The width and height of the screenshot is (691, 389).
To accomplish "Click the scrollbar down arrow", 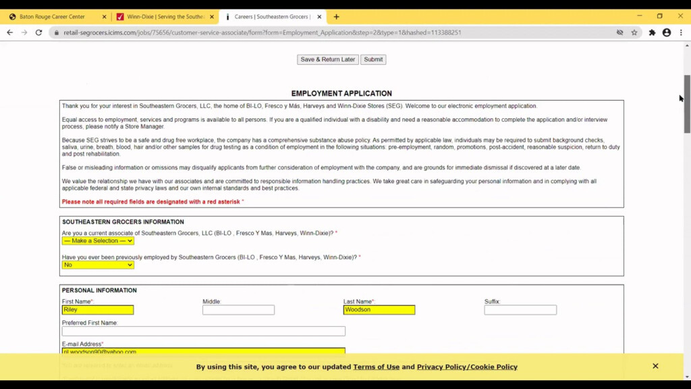I will coord(687,377).
